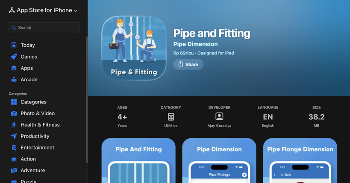The height and width of the screenshot is (183, 350).
Task: Click the share arrow icon
Action: (x=181, y=64)
